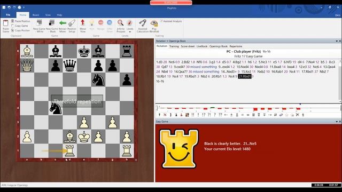Click the smiling rook Fritz mascot
Viewport: 342px width, 192px height.
[178, 148]
